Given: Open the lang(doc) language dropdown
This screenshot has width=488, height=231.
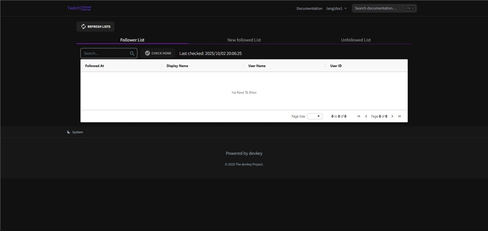Looking at the screenshot, I should click(x=337, y=8).
